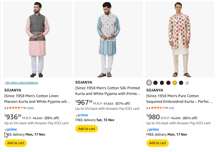
Task: Open Cotton Silk Printed Kurta product title
Action: [x=108, y=91]
